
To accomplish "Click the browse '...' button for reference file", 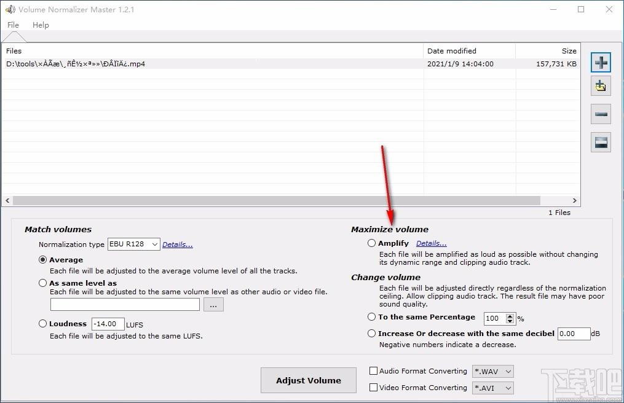I will click(213, 305).
